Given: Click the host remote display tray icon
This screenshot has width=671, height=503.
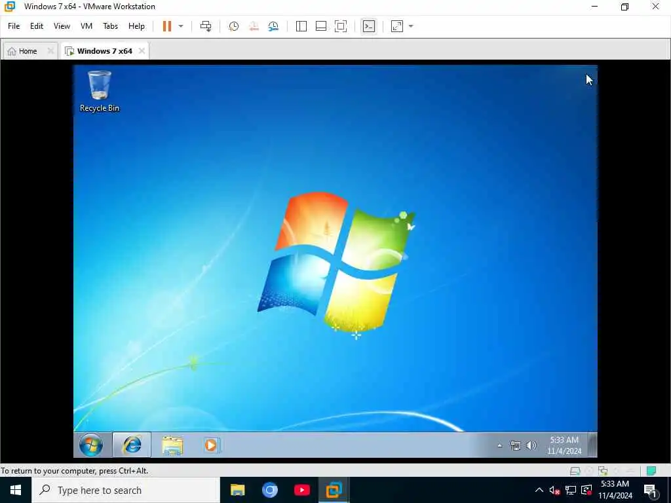Looking at the screenshot, I should pyautogui.click(x=586, y=490).
